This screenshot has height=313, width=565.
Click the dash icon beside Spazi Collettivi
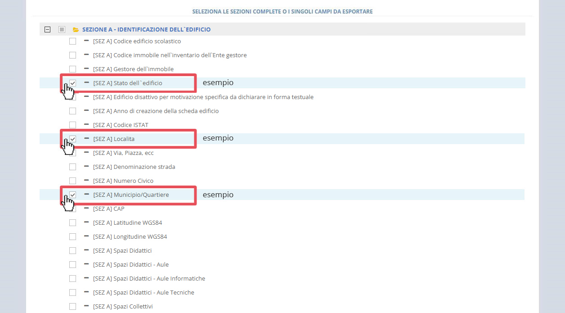[85, 306]
